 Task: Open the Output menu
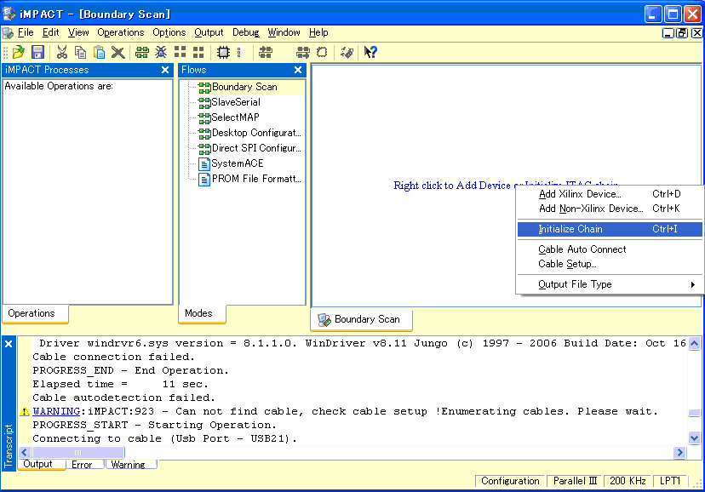click(x=209, y=33)
